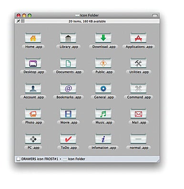Click the "normal .app" file name label
The height and width of the screenshot is (189, 184).
(x=139, y=148)
